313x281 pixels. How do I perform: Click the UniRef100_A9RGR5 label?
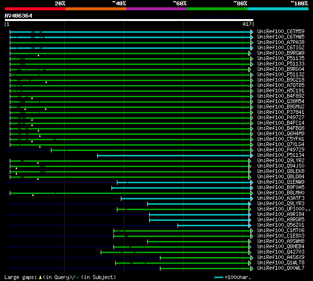[x=281, y=220]
